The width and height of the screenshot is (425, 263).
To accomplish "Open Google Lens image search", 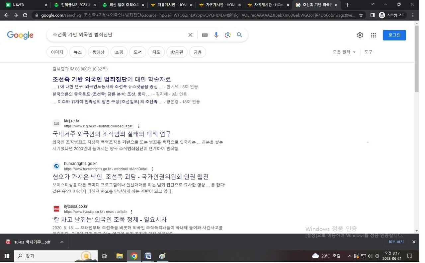I will click(x=228, y=35).
